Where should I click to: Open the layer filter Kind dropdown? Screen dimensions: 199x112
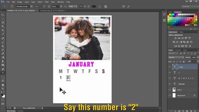pos(173,53)
